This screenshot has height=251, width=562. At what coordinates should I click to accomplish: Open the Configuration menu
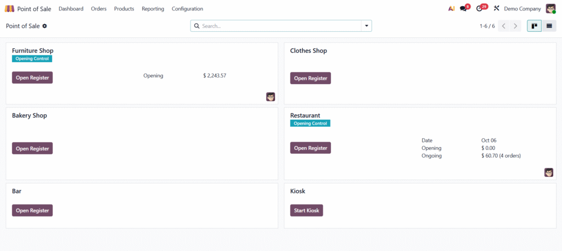[x=187, y=9]
